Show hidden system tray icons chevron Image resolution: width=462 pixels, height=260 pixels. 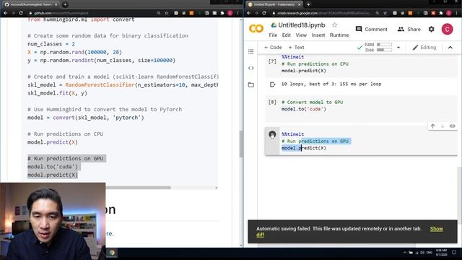(x=405, y=253)
